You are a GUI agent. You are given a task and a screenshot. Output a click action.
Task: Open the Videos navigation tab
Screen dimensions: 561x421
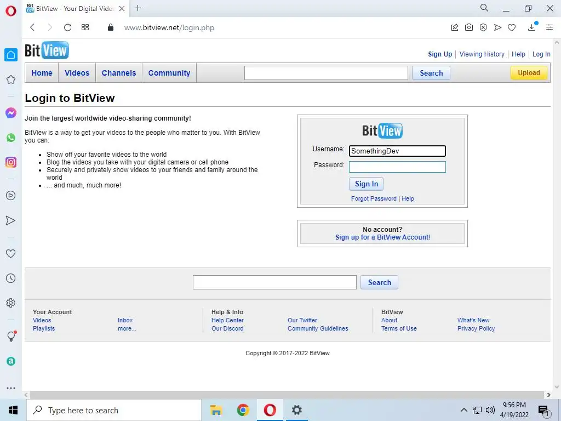click(77, 73)
